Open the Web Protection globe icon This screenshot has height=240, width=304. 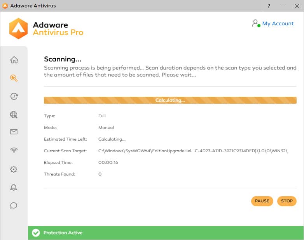14,115
